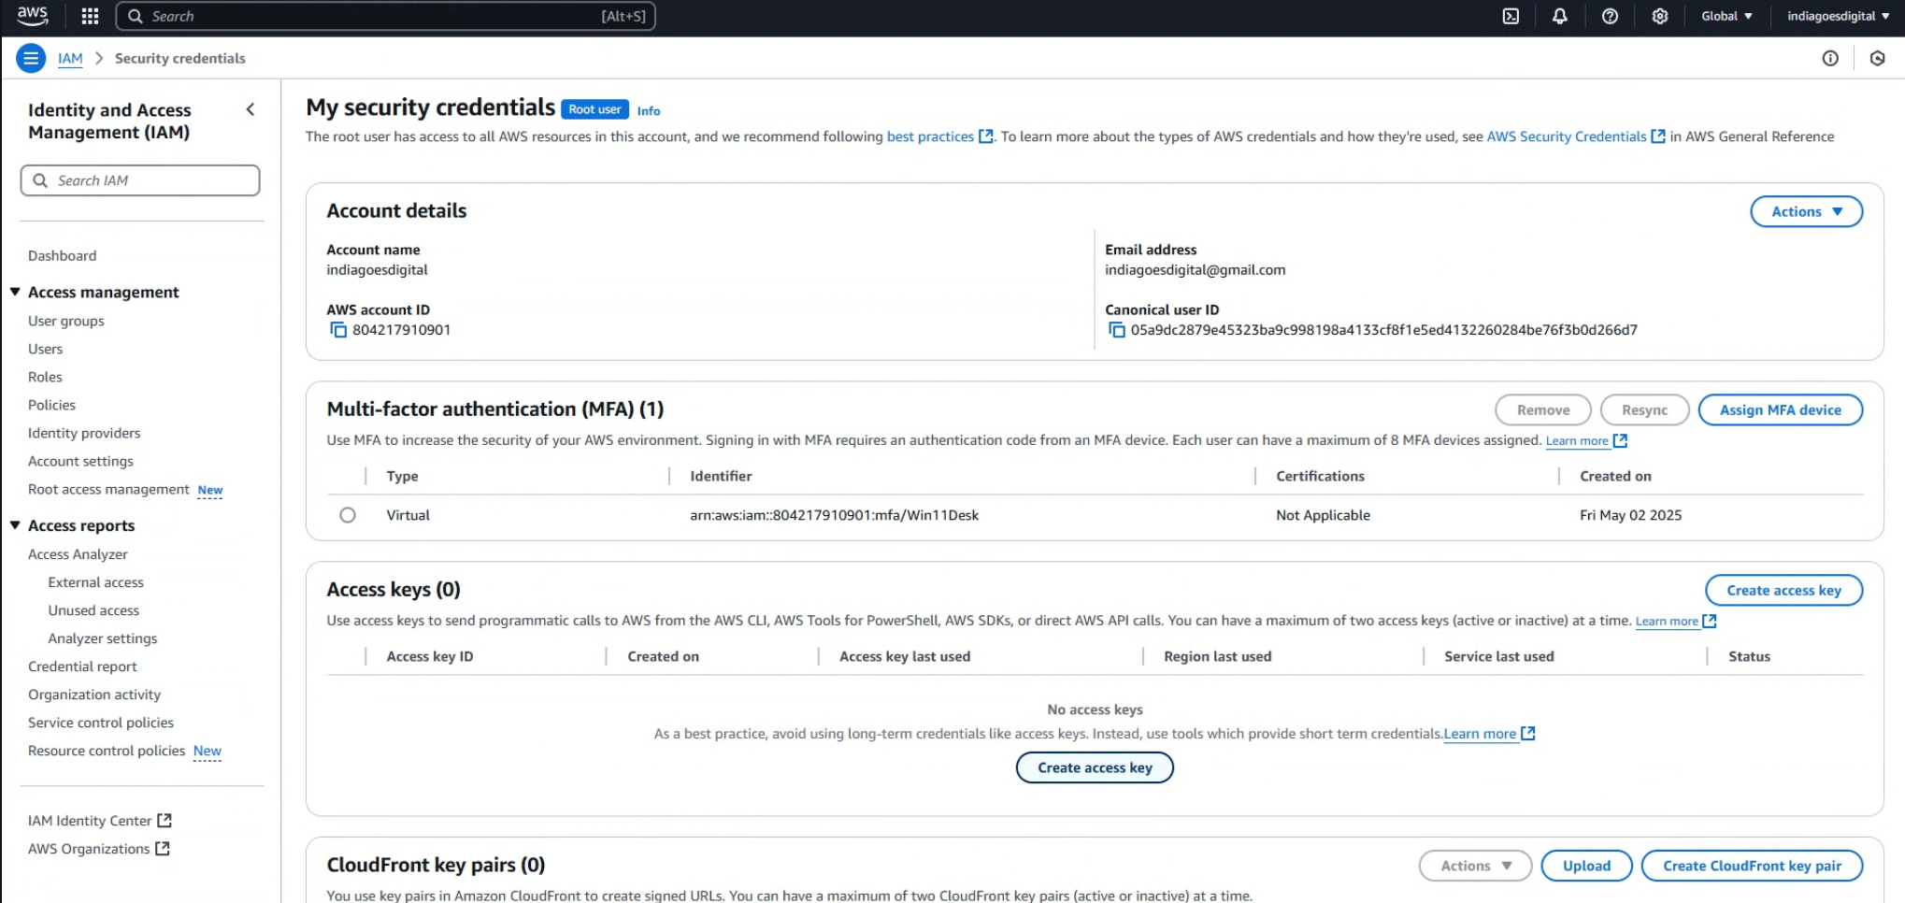Screen dimensions: 1905x903
Task: Toggle the hamburger navigation menu icon
Action: [x=31, y=58]
